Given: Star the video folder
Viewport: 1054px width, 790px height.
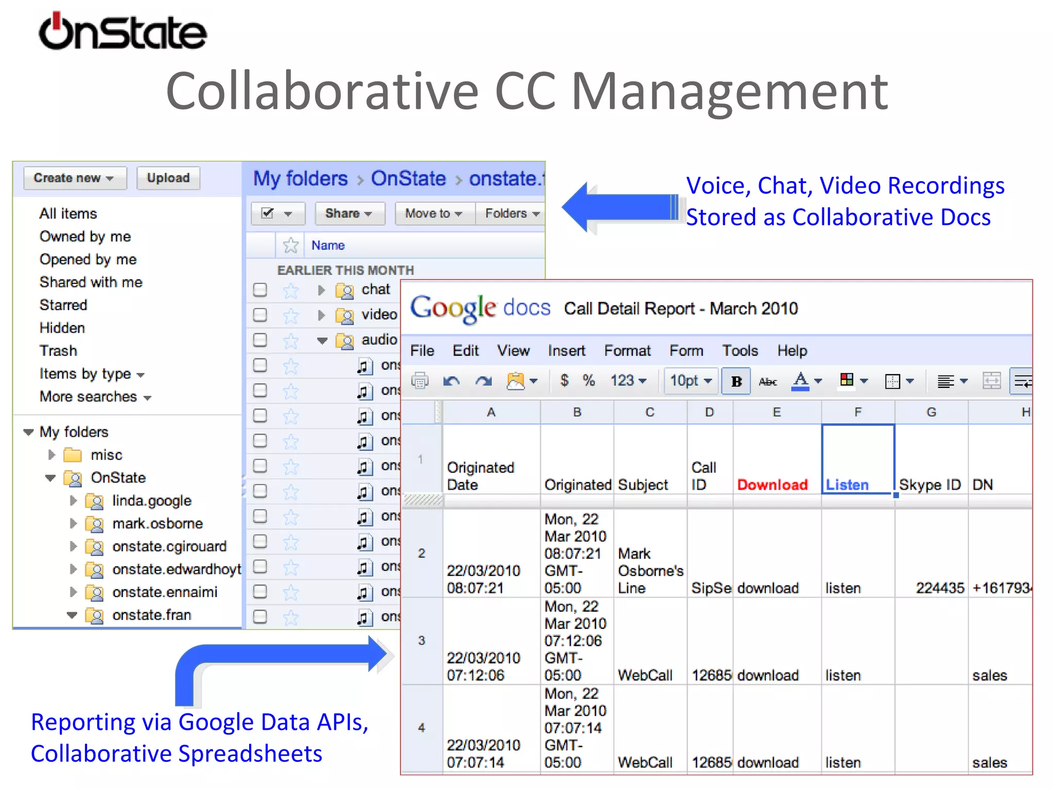Looking at the screenshot, I should coord(291,315).
